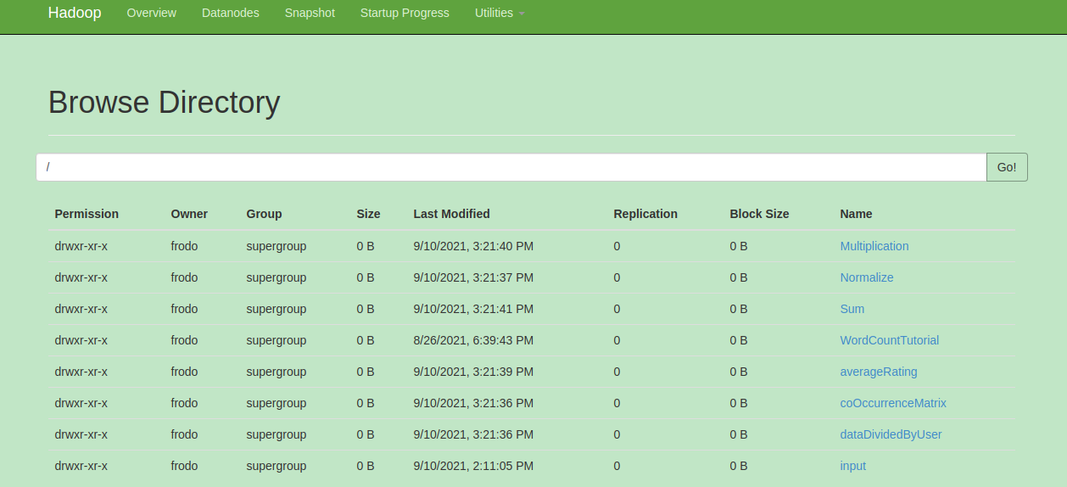The width and height of the screenshot is (1067, 487).
Task: Open the Multiplication directory
Action: coord(874,246)
